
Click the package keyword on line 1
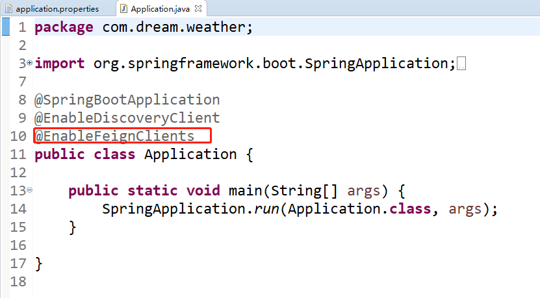(64, 27)
